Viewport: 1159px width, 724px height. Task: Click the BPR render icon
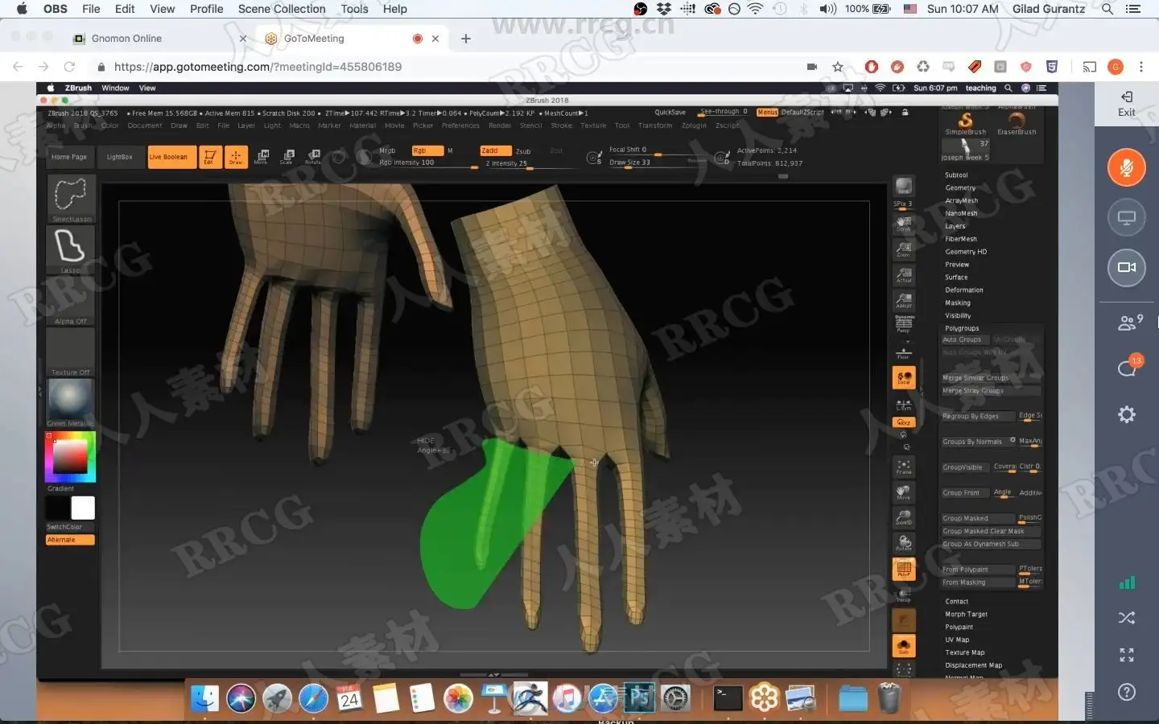(x=904, y=187)
